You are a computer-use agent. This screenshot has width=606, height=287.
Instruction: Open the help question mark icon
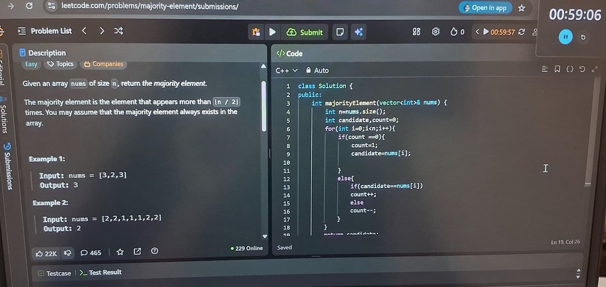click(155, 251)
